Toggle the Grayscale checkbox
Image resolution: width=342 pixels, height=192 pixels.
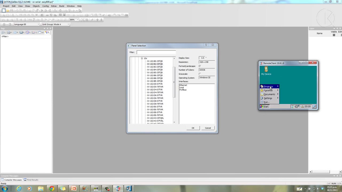[x=200, y=74]
